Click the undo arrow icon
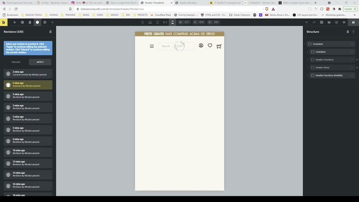 pyautogui.click(x=307, y=22)
